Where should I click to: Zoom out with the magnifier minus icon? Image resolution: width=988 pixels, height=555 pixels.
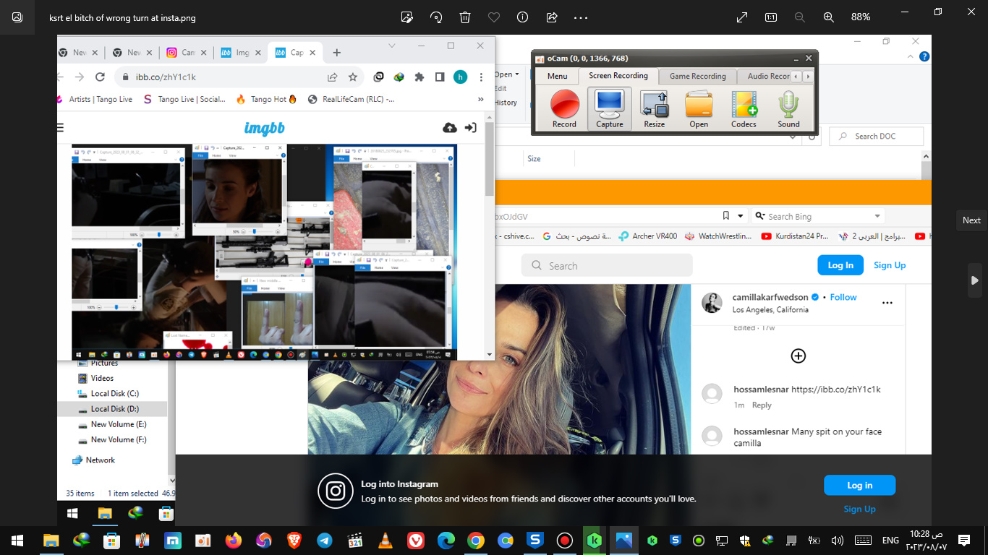pyautogui.click(x=800, y=17)
